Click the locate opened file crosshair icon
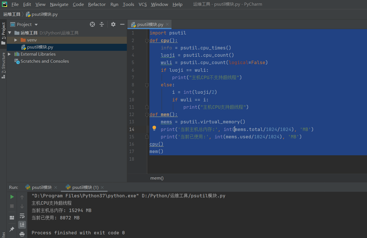This screenshot has width=367, height=238. [x=92, y=24]
